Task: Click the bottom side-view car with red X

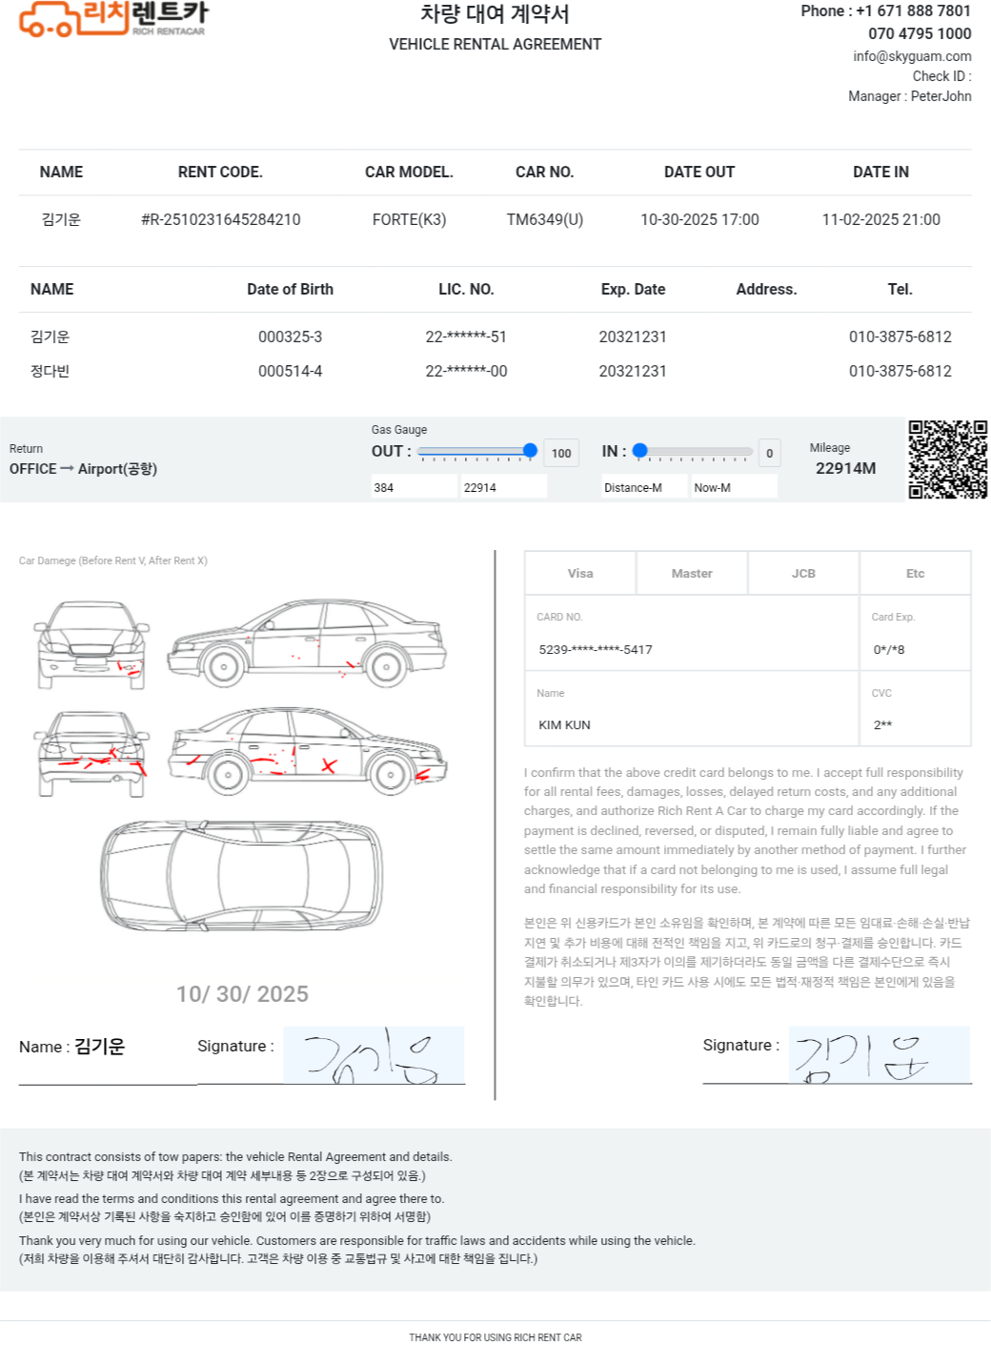Action: click(307, 751)
